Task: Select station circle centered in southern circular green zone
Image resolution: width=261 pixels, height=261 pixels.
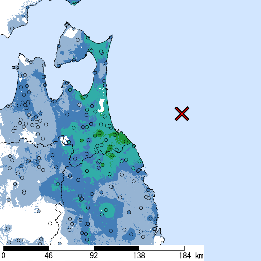Action: [x=102, y=214]
